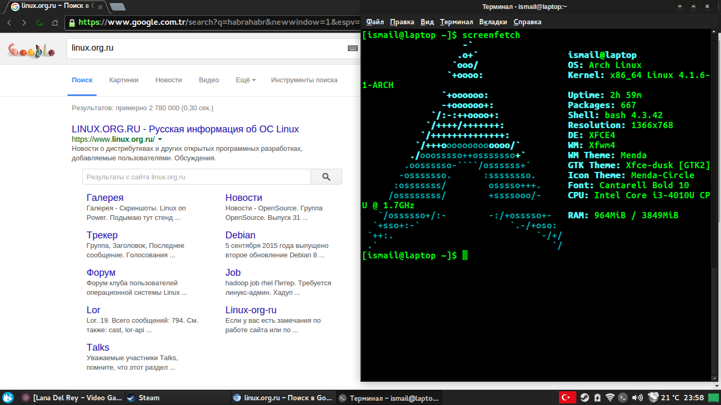
Task: Click the Turkish flag keyboard layout indicator
Action: 567,398
